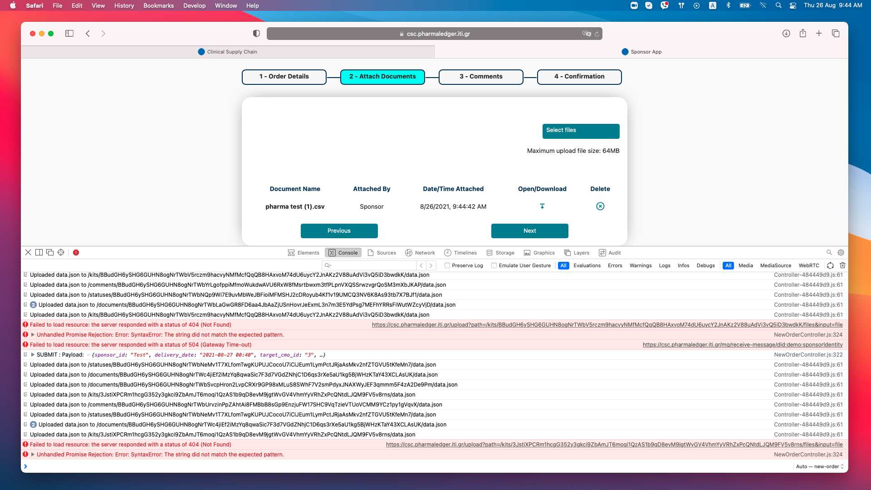Click the Select files button

point(581,131)
